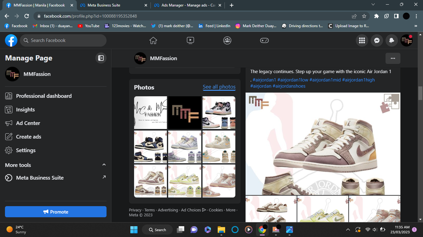Open Windows Task View on the taskbar
423x237 pixels.
180,230
